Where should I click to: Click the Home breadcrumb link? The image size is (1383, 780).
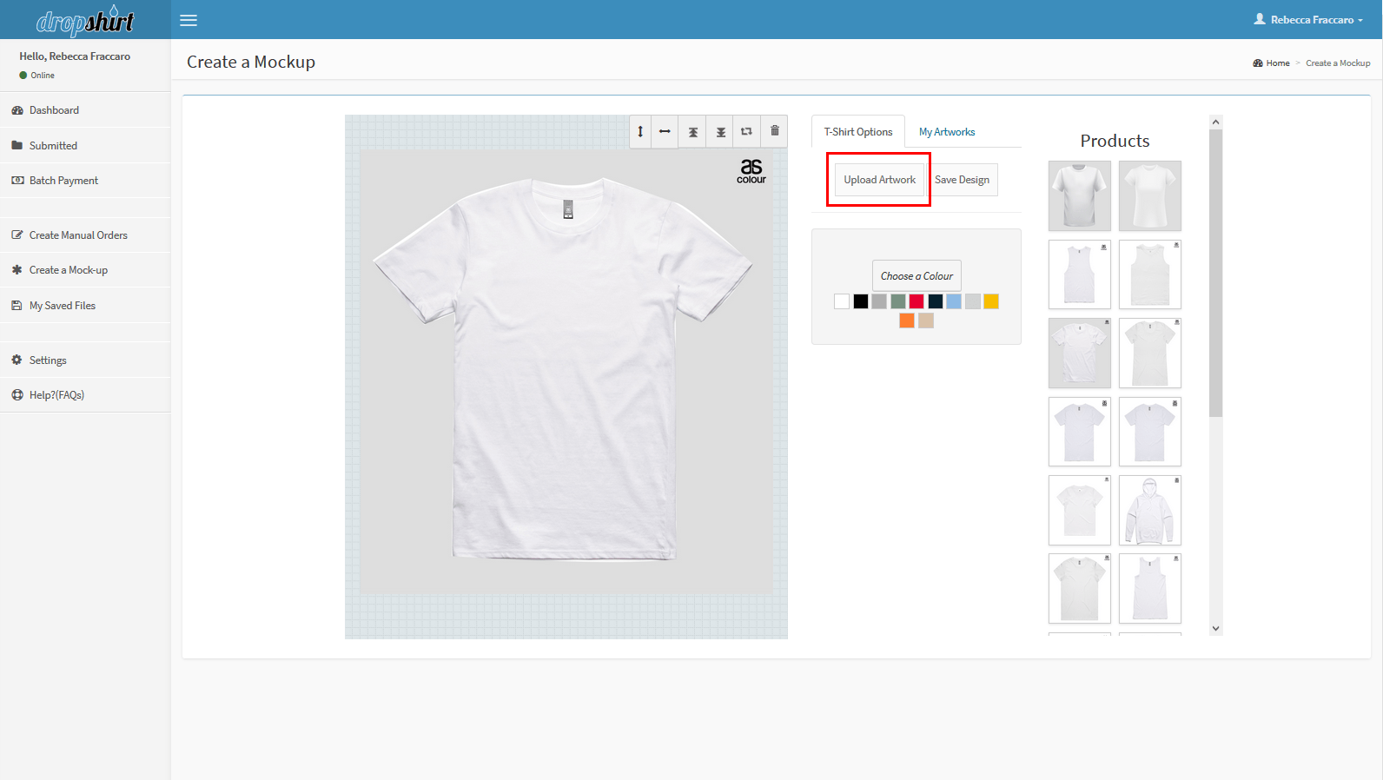[x=1272, y=63]
